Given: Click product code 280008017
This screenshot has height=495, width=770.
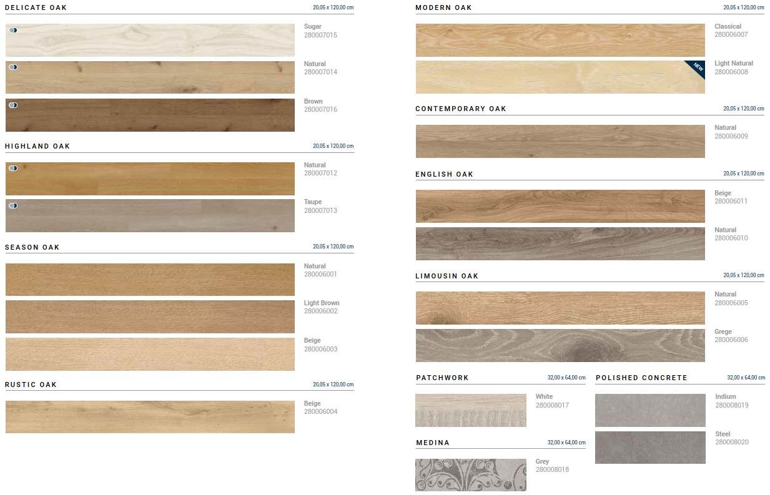Looking at the screenshot, I should pyautogui.click(x=552, y=405).
